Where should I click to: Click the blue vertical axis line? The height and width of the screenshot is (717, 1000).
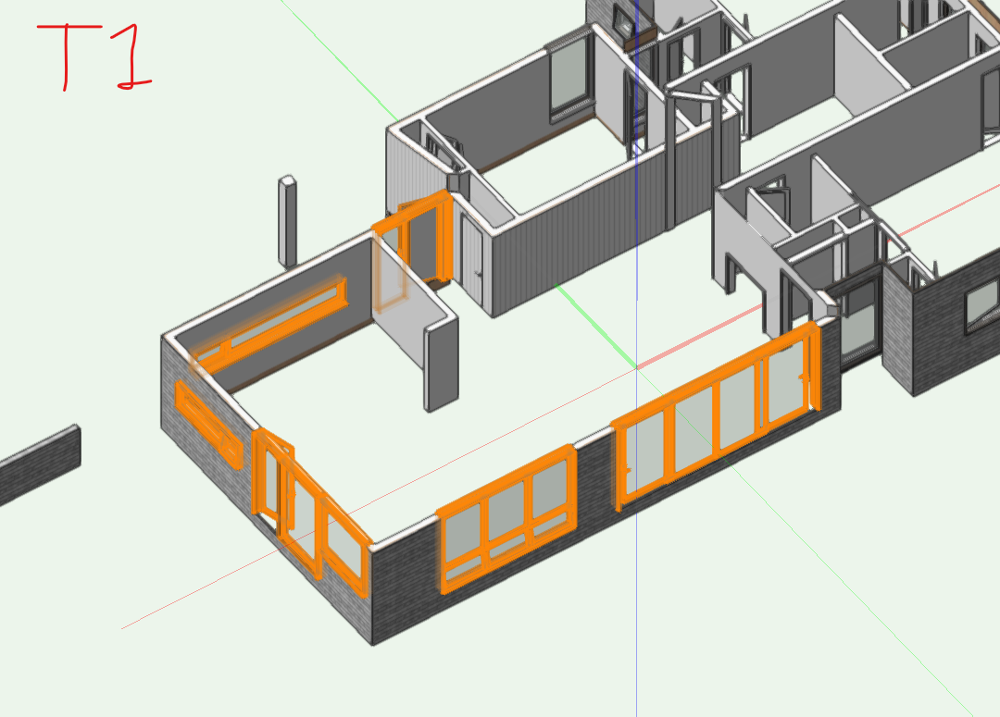point(637,185)
